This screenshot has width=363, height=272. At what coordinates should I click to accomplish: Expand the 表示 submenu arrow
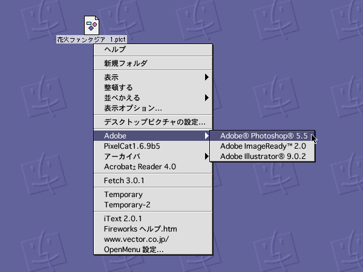point(207,77)
